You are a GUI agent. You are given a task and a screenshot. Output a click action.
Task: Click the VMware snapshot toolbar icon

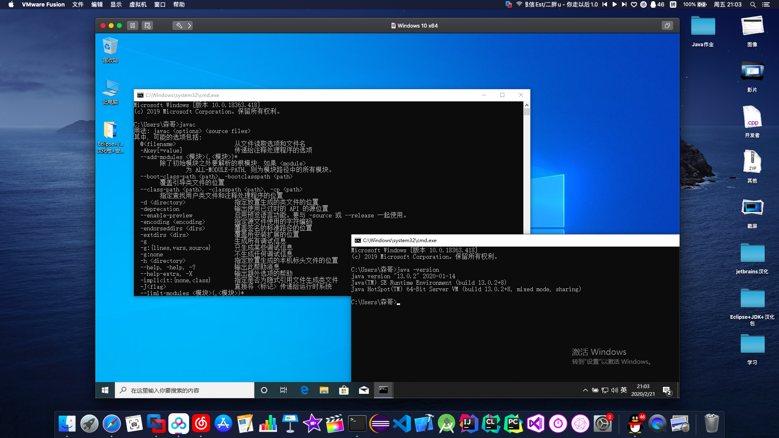pyautogui.click(x=148, y=26)
